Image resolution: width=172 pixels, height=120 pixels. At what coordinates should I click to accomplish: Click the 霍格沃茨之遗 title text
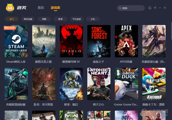point(43,62)
